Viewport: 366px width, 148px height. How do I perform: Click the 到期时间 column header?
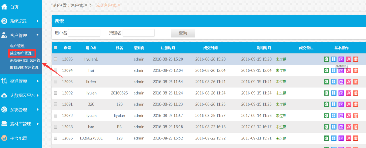tap(264, 48)
